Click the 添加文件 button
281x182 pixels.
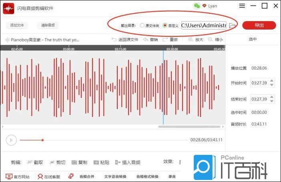tap(17, 25)
